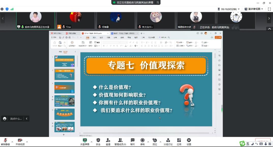Image resolution: width=273 pixels, height=147 pixels.
Task: Open 分组讨论 breakout rooms
Action: coord(168,141)
